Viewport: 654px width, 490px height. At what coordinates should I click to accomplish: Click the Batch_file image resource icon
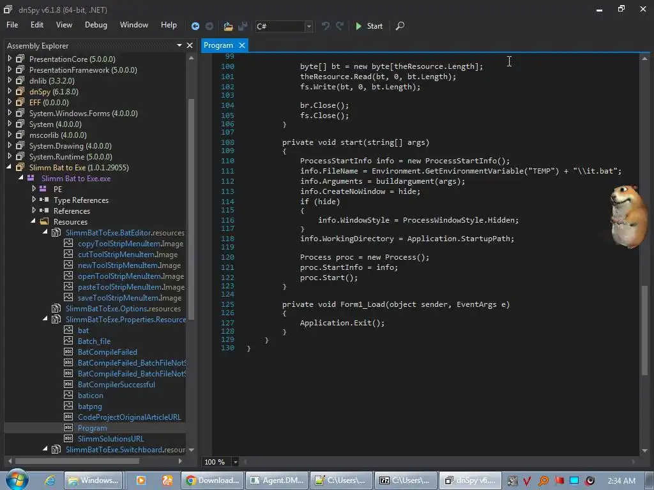[x=68, y=341]
